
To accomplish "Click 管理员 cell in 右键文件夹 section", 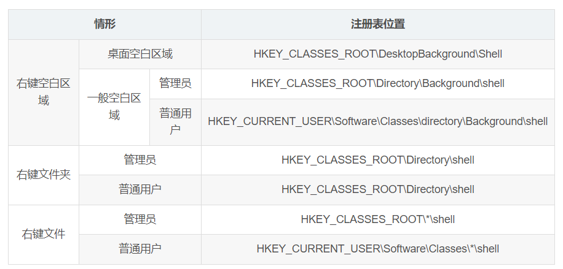I will click(x=140, y=160).
